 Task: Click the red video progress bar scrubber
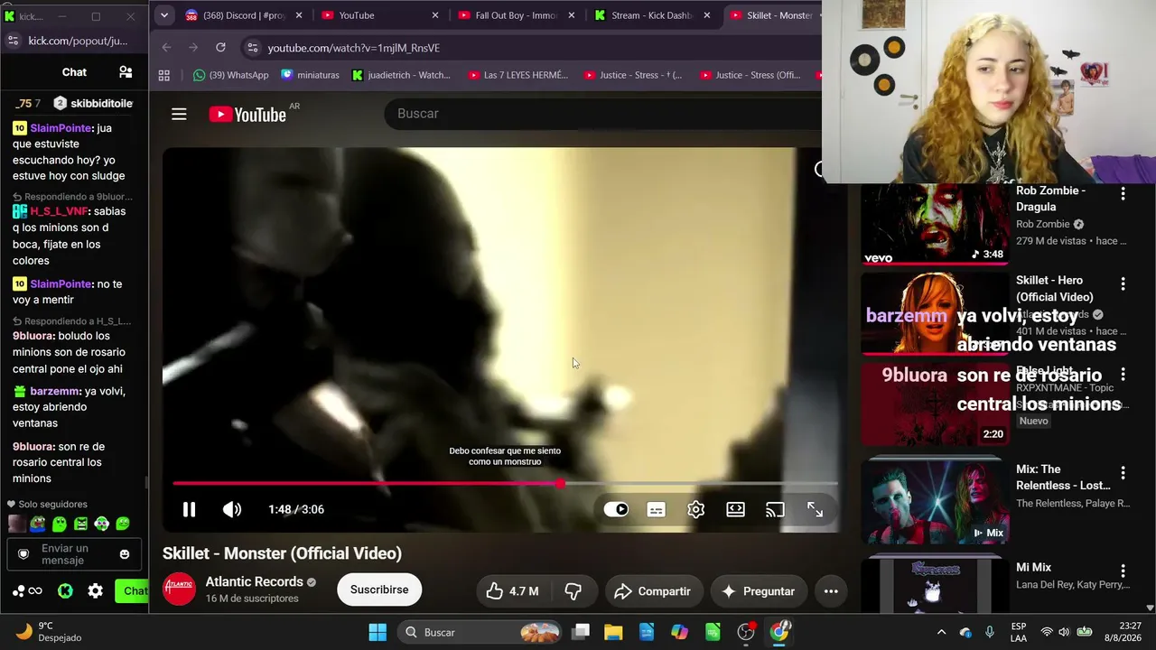[x=560, y=484]
